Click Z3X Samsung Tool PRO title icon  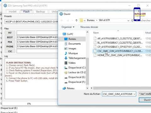click(5, 6)
